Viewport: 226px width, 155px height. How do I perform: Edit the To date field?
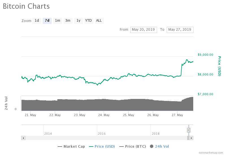pos(180,30)
